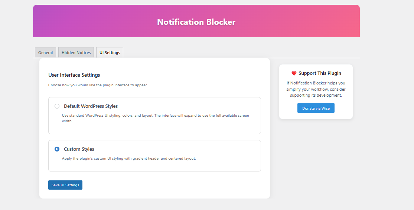Click the User Interface Settings heading
The height and width of the screenshot is (210, 414).
74,75
